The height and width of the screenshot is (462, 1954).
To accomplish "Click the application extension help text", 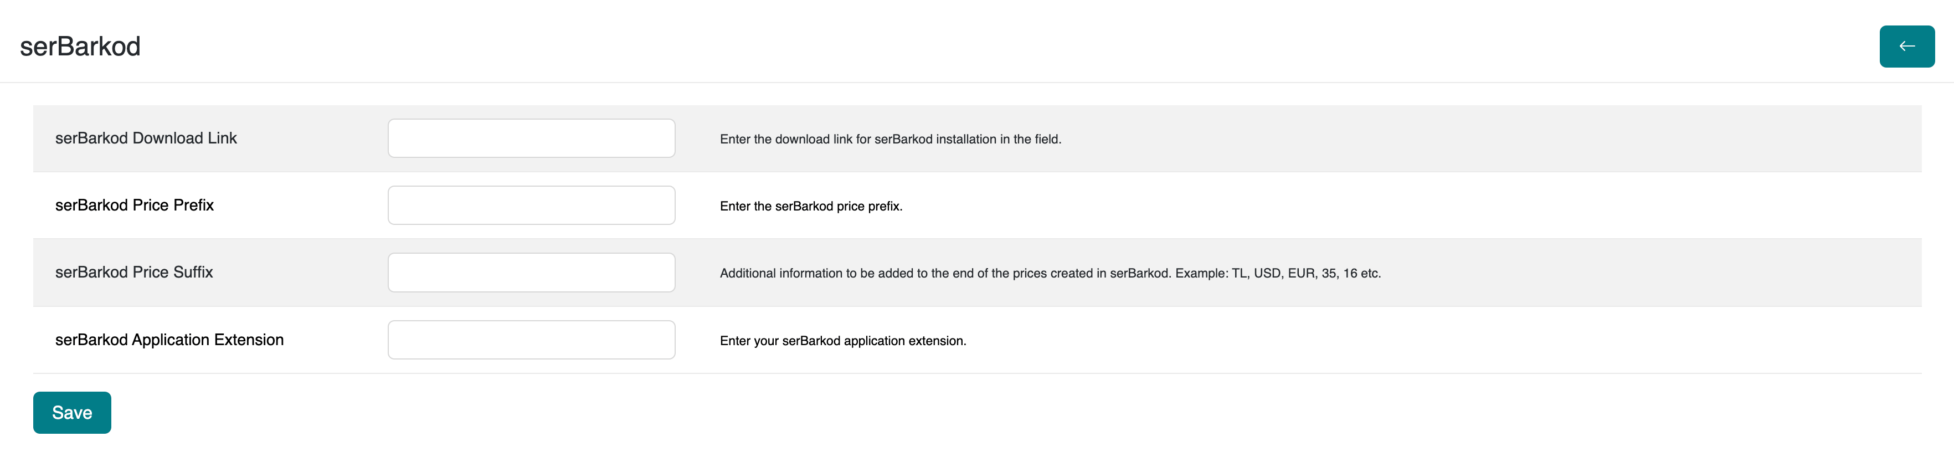I will pyautogui.click(x=842, y=341).
